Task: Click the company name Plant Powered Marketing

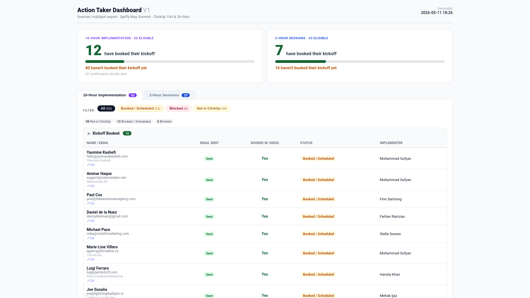Action: click(105, 276)
